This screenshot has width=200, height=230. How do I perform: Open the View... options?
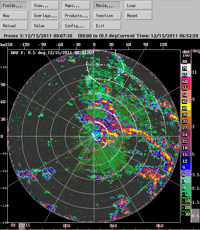tap(45, 6)
